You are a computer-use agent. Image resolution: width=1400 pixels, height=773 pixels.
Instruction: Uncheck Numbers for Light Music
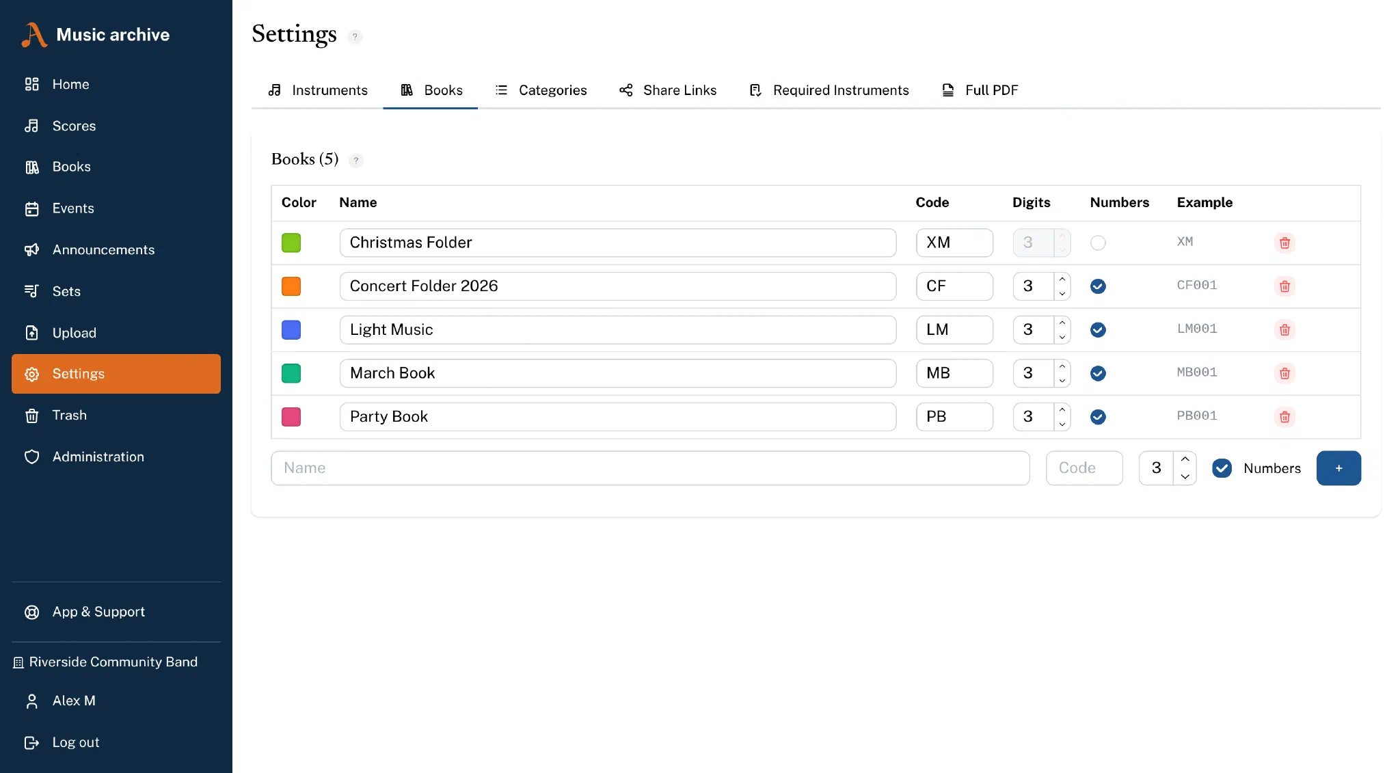[1098, 330]
